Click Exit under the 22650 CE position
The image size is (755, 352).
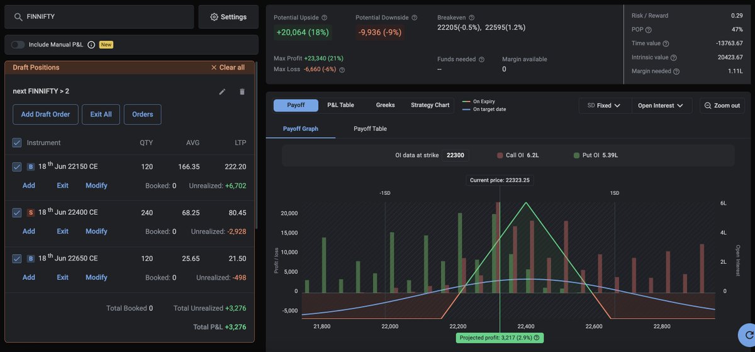pyautogui.click(x=62, y=277)
